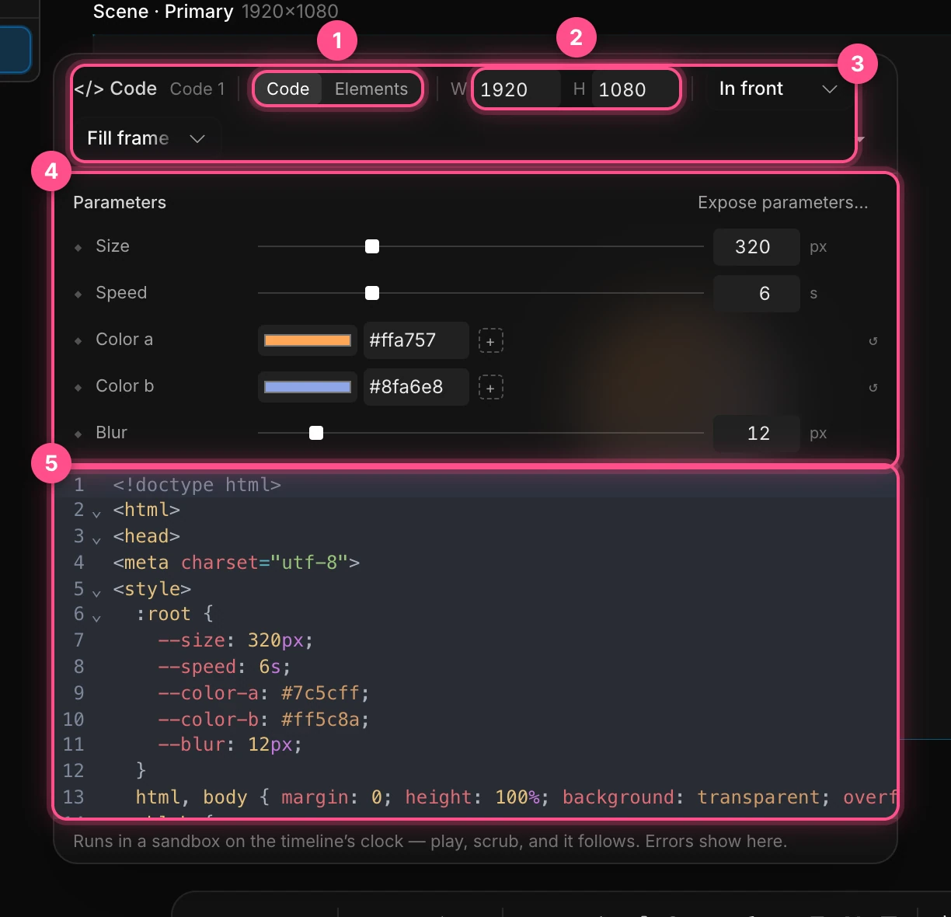Image resolution: width=951 pixels, height=917 pixels.
Task: Click the html, body code line 13
Action: click(516, 797)
